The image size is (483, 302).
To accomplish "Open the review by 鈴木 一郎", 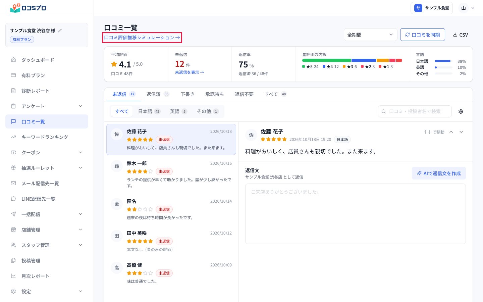I will pyautogui.click(x=171, y=175).
